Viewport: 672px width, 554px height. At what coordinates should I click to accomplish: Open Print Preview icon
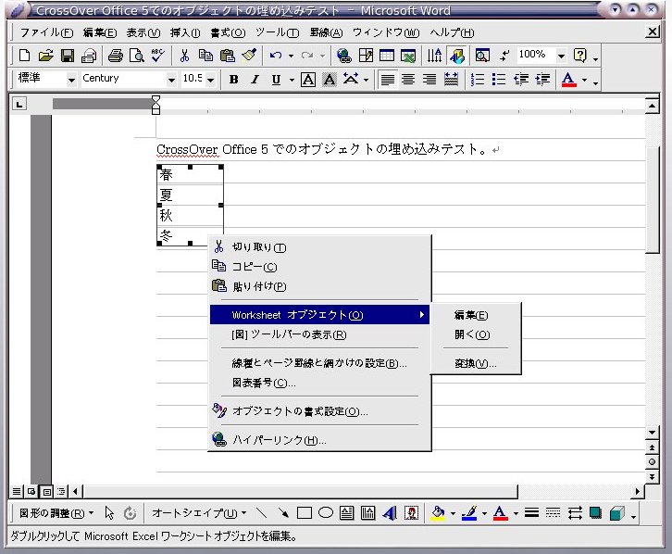point(137,56)
